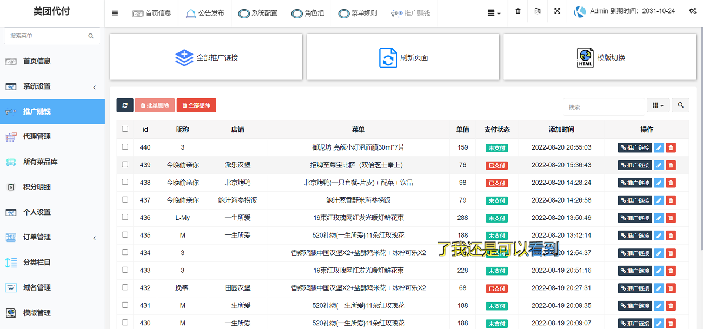
Task: Toggle the select-all checkbox in table header
Action: (125, 129)
